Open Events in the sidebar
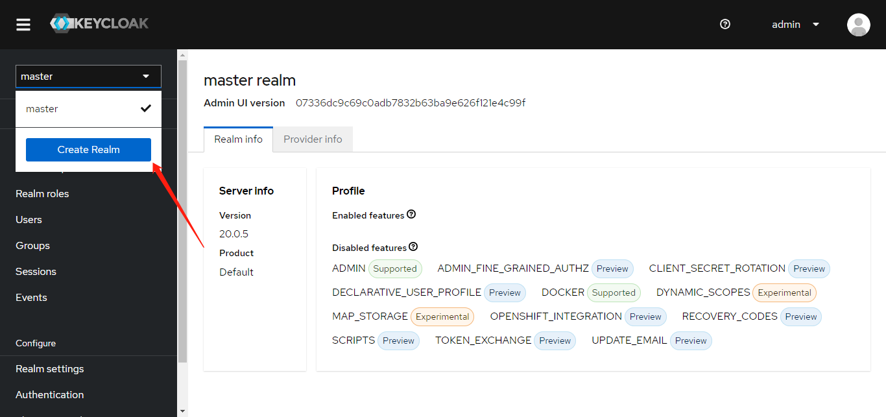This screenshot has height=417, width=886. (31, 298)
